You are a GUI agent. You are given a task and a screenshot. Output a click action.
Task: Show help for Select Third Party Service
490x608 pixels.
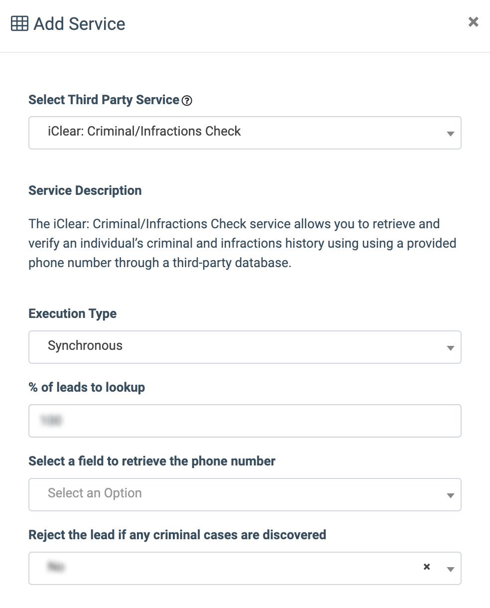coord(187,101)
